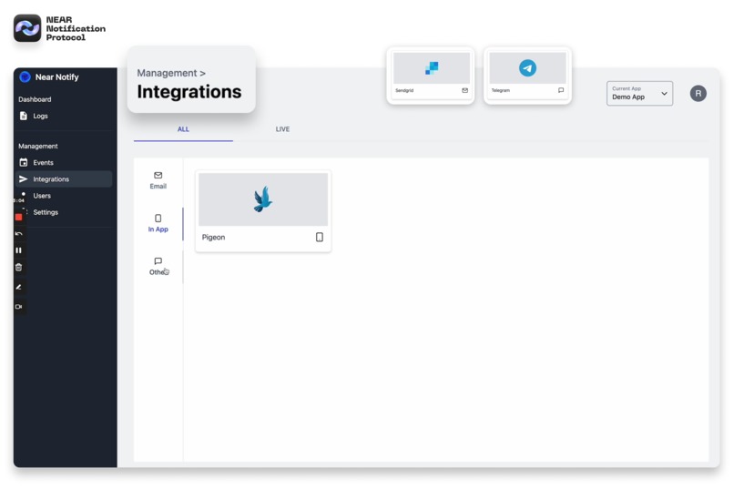The width and height of the screenshot is (734, 489).
Task: Click the undo arrow in recorder toolbar
Action: (19, 233)
